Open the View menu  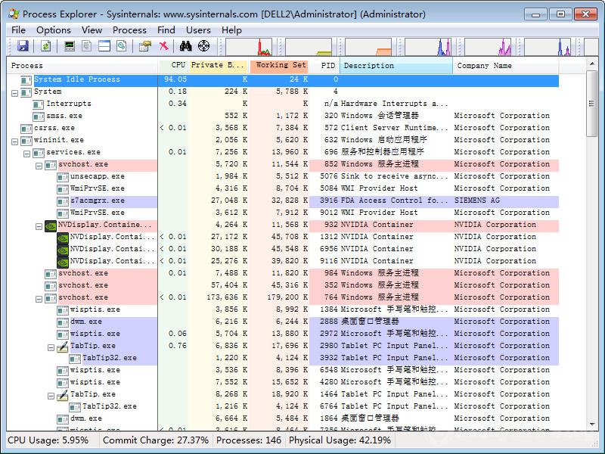pyautogui.click(x=92, y=30)
